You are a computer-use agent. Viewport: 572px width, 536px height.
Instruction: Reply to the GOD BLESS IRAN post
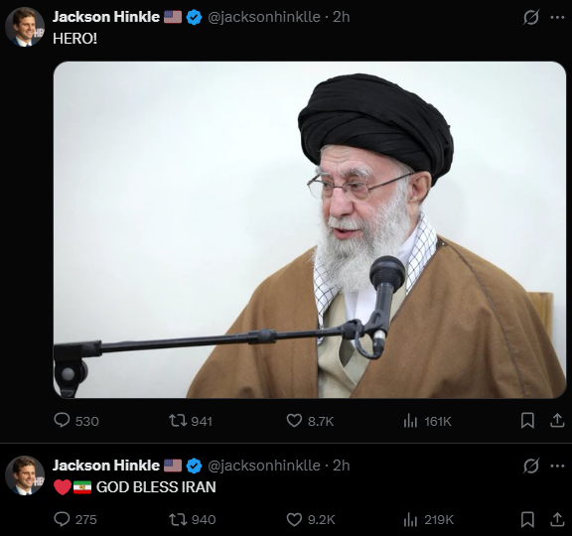(x=75, y=519)
